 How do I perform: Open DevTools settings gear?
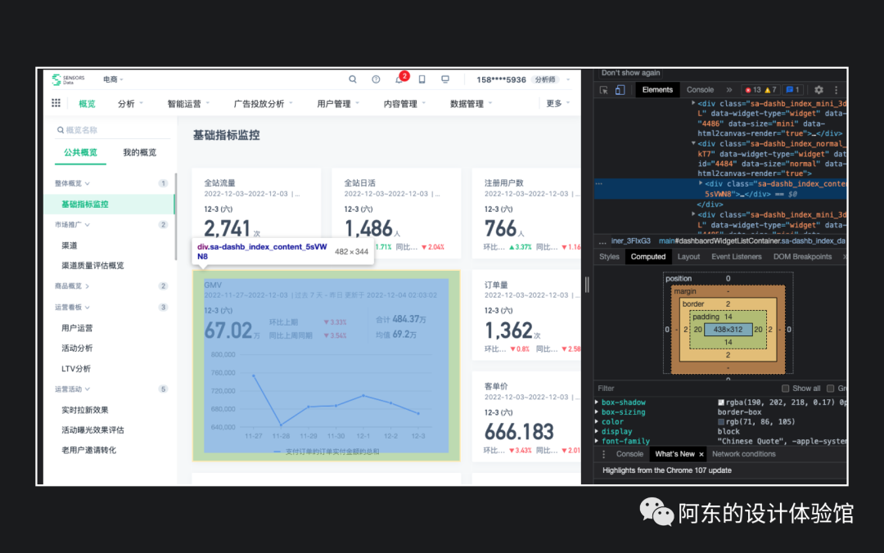[x=819, y=90]
